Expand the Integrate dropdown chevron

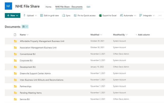(x=153, y=15)
